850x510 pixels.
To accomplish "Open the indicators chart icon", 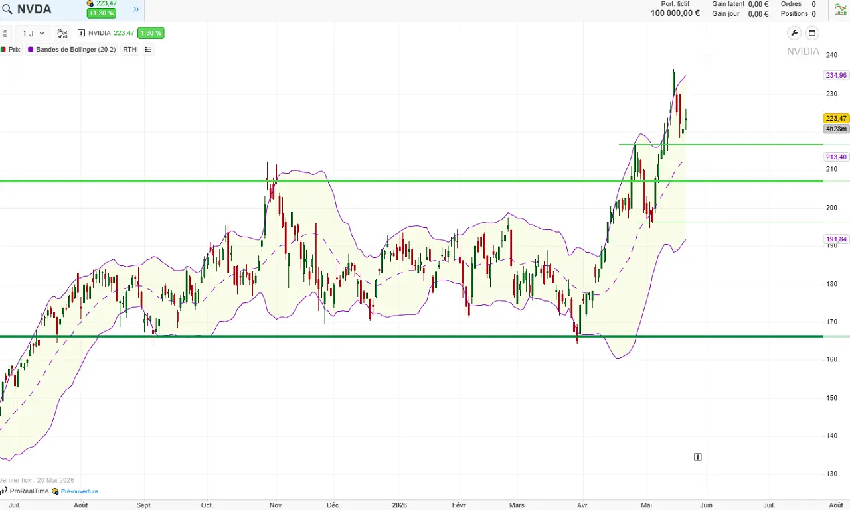I will pos(62,33).
